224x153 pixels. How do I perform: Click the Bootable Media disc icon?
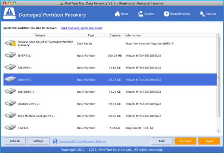point(166,14)
